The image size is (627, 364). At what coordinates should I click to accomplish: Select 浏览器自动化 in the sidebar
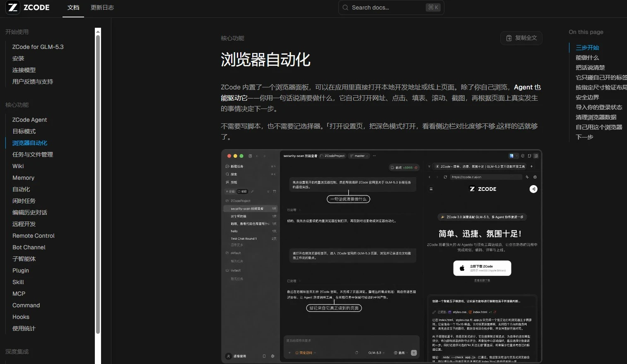click(x=30, y=143)
